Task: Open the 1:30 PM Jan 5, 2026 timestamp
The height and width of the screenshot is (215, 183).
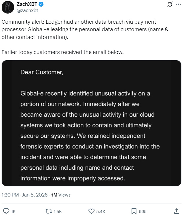Action: coord(24,195)
